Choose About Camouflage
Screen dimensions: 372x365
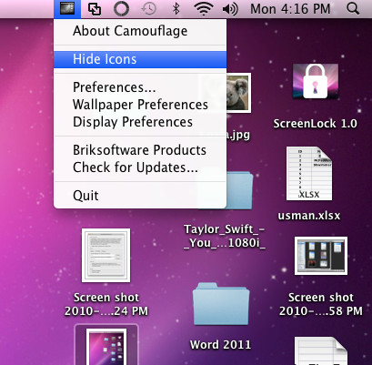(140, 31)
